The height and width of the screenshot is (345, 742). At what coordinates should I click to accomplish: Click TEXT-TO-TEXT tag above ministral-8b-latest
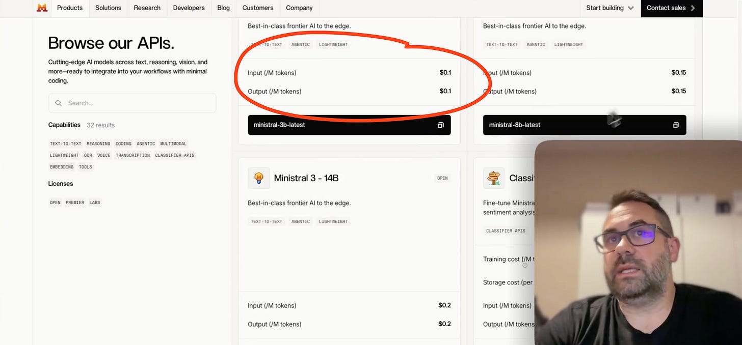tap(502, 44)
